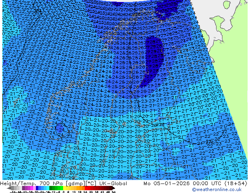Click the UK-Global model label

coord(113,184)
